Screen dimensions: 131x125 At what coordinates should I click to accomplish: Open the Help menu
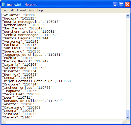point(40,10)
